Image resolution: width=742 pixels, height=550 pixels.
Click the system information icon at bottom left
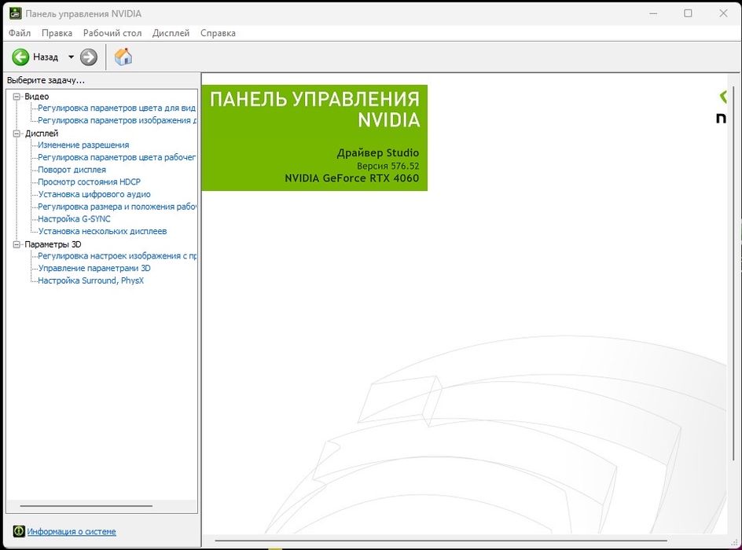[19, 531]
